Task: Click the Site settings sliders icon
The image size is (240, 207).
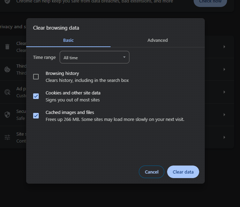Action: pyautogui.click(x=7, y=137)
